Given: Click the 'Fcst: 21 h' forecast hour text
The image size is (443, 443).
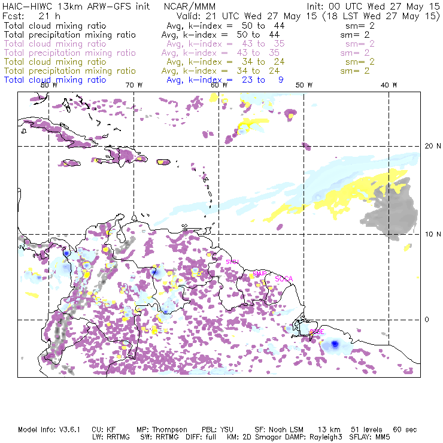Looking at the screenshot, I should (x=31, y=16).
